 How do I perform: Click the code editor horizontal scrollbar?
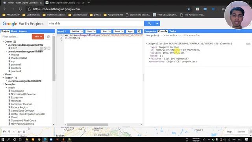pyautogui.click(x=87, y=125)
